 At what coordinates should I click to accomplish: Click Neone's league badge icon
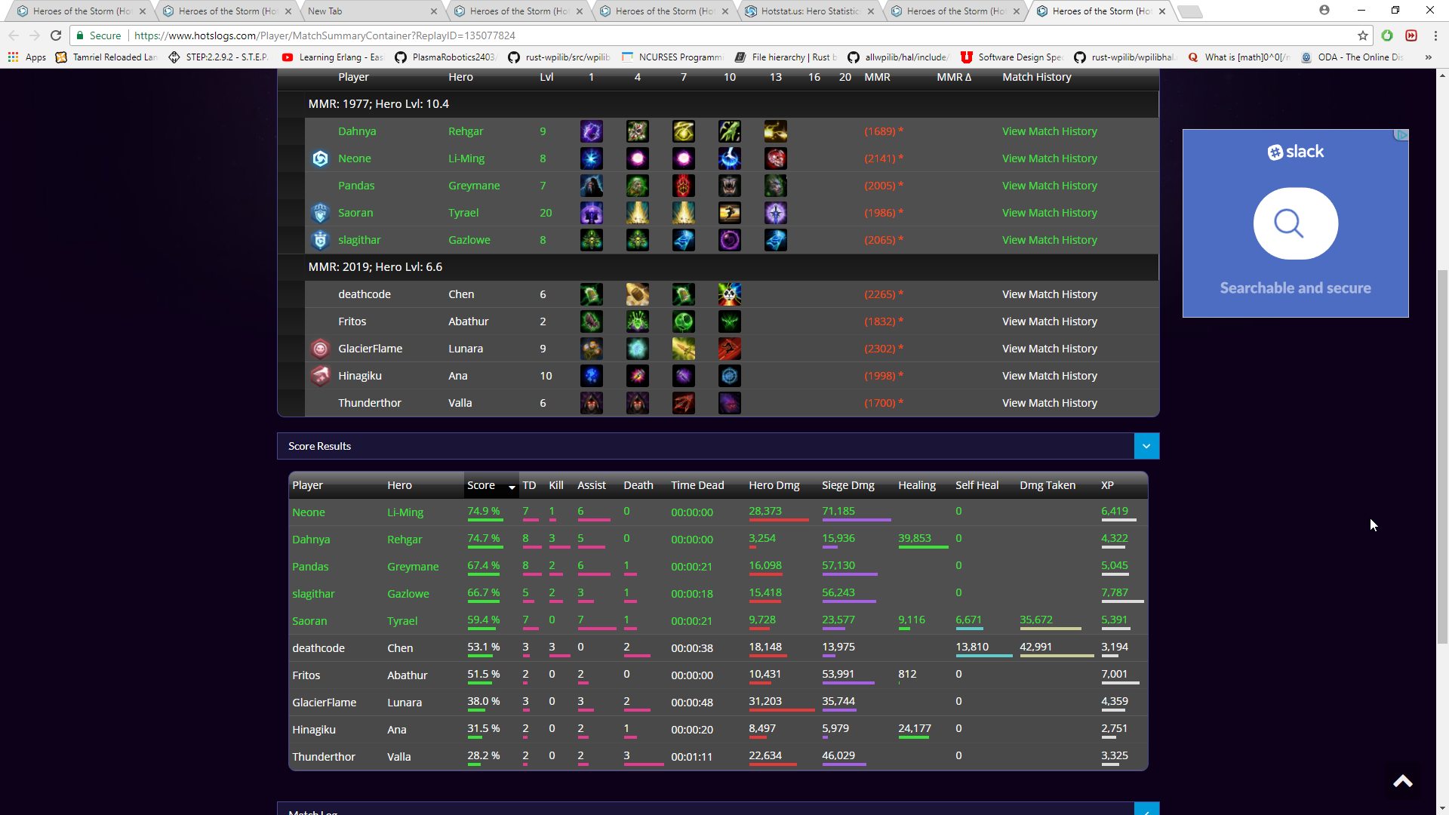point(321,158)
